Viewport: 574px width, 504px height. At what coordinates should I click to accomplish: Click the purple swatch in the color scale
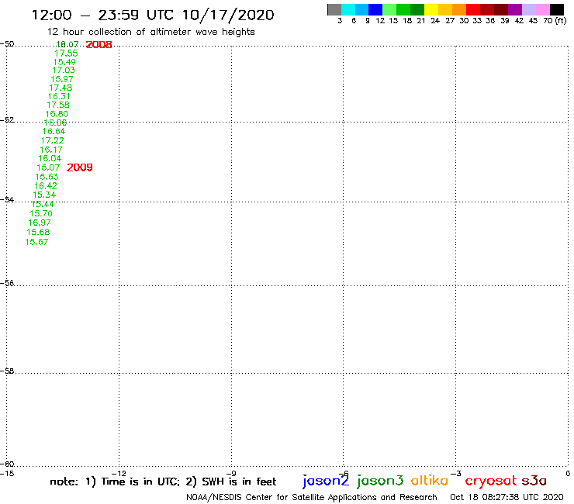click(515, 9)
